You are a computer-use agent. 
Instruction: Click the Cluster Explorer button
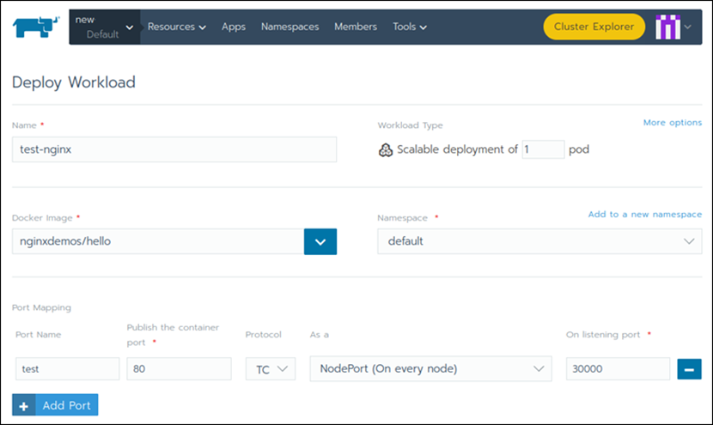click(594, 27)
